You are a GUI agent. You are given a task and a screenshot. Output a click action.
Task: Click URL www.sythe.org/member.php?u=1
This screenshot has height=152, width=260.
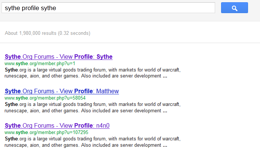pyautogui.click(x=40, y=64)
